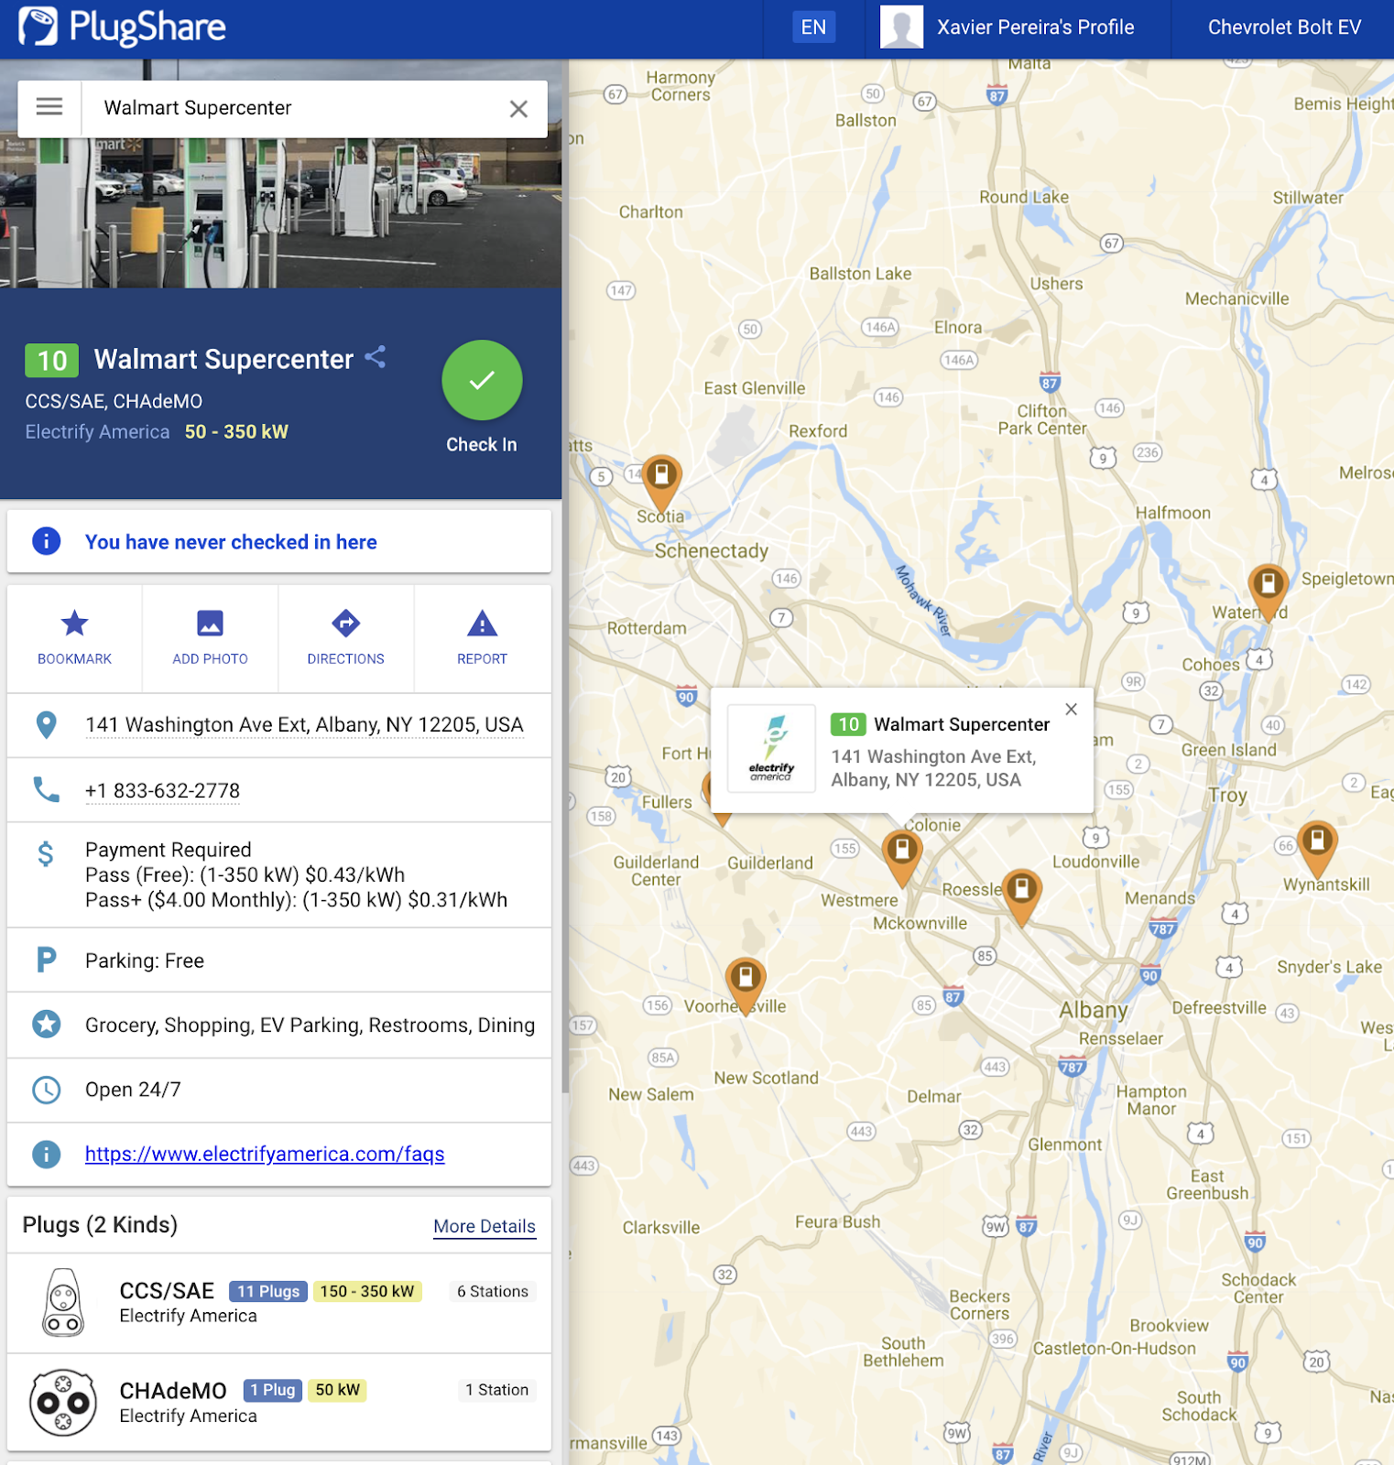
Task: Open the hamburger menu
Action: click(49, 108)
